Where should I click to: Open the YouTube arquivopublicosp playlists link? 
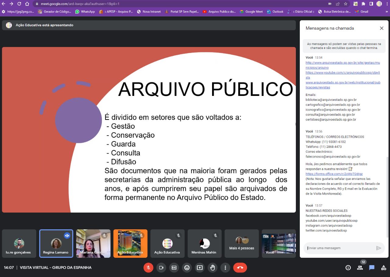coord(343,75)
